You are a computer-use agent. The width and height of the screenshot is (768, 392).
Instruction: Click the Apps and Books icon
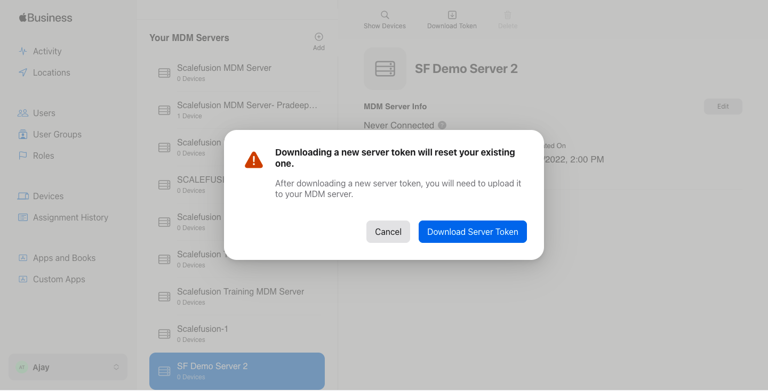pyautogui.click(x=23, y=258)
